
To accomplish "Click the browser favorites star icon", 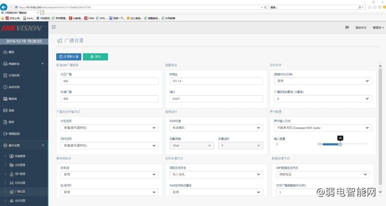I will (375, 7).
